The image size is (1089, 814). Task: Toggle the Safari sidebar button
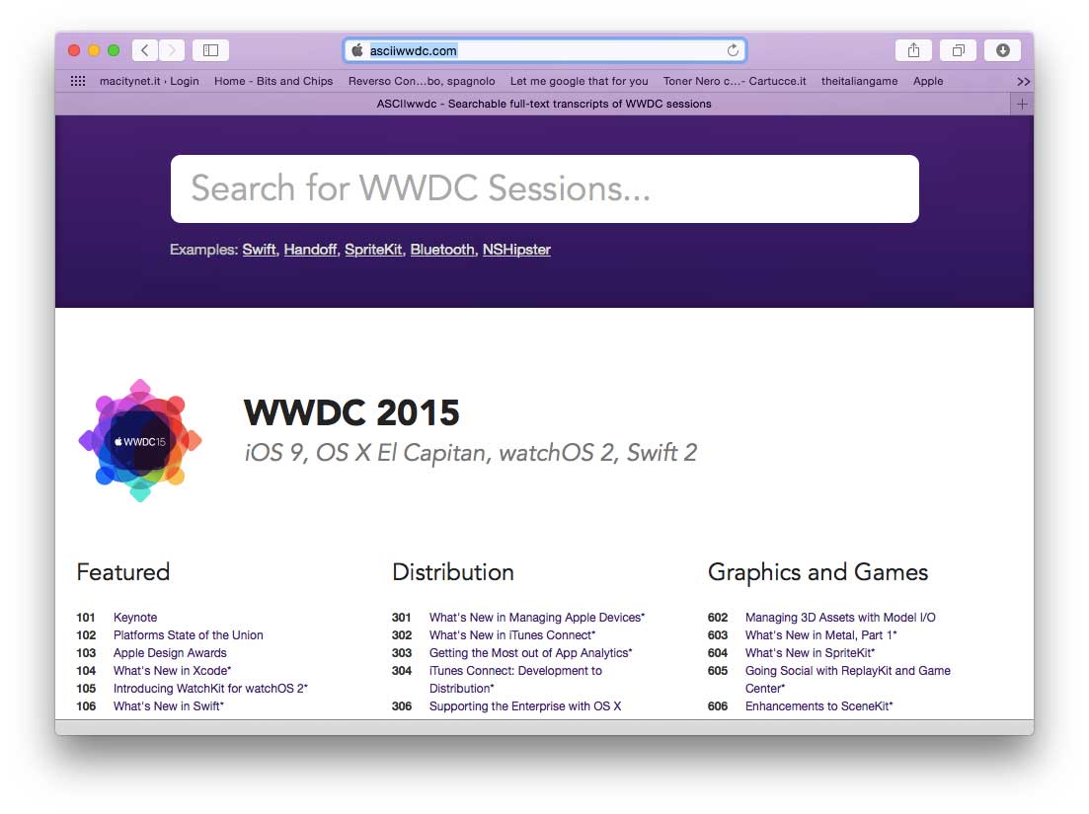(210, 50)
